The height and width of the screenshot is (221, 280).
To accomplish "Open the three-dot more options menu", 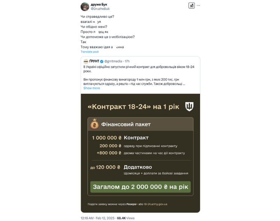I will pos(199,6).
